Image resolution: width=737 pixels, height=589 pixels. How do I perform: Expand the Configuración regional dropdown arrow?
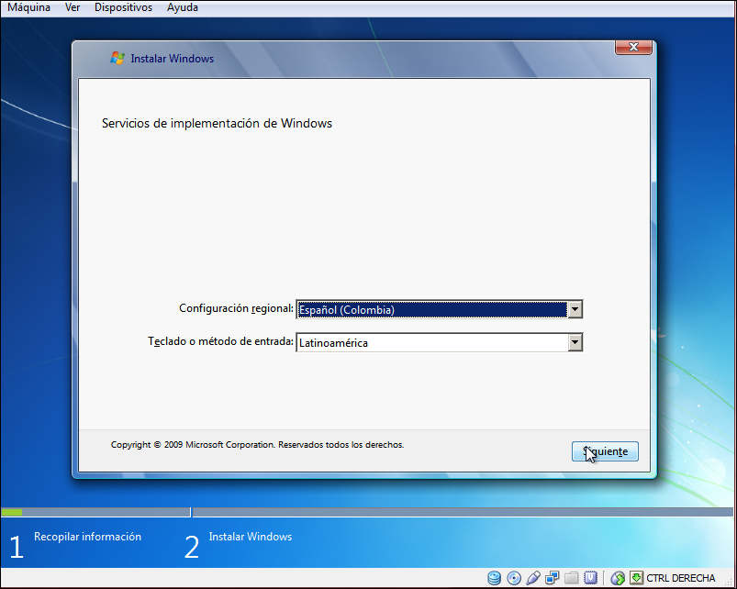575,309
